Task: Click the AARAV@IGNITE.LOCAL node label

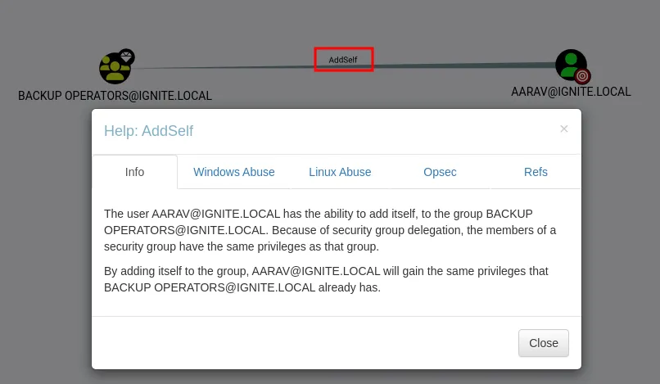Action: pyautogui.click(x=571, y=92)
